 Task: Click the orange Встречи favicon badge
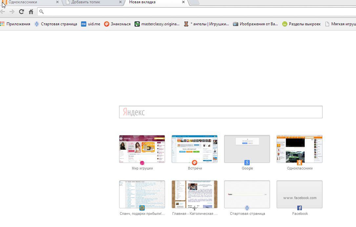(x=195, y=163)
